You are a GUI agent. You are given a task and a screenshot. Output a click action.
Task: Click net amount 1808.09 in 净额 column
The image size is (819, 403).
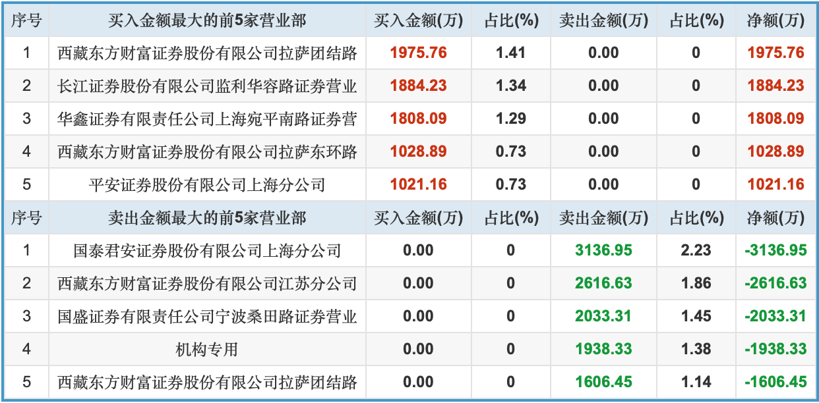(776, 119)
